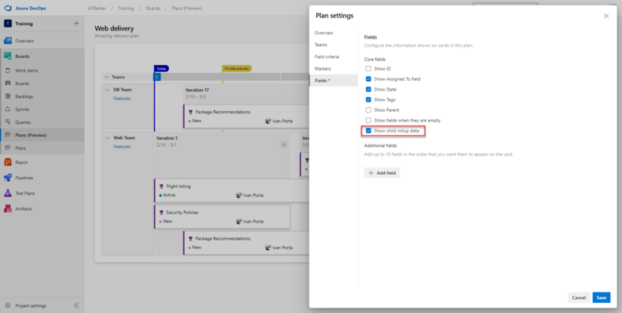This screenshot has height=313, width=622.
Task: Click the Web delivery plan title
Action: pyautogui.click(x=114, y=29)
